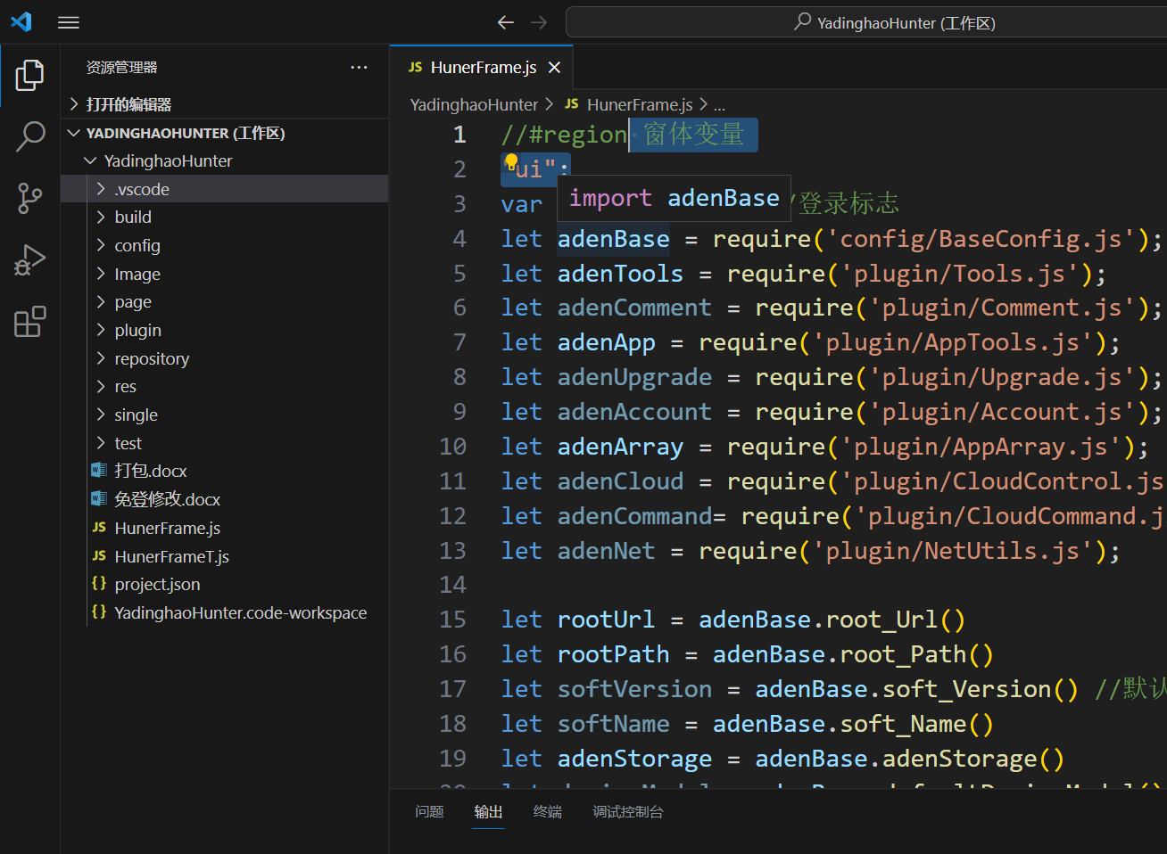Click the 资源管理器 panel title

click(121, 68)
